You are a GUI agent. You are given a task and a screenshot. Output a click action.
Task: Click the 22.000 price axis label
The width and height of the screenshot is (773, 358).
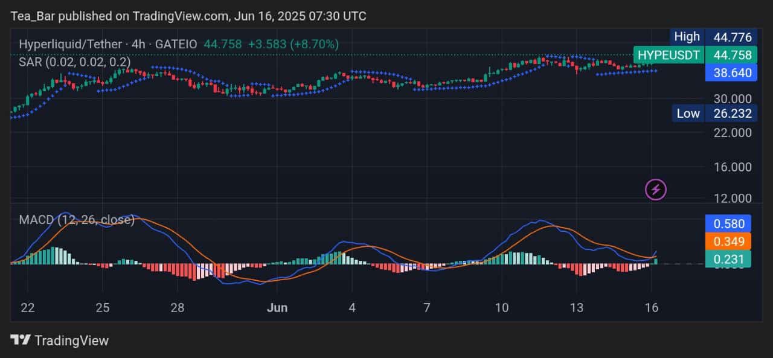[x=733, y=132]
